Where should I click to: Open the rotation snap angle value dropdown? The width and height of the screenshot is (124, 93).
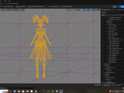click(x=89, y=10)
